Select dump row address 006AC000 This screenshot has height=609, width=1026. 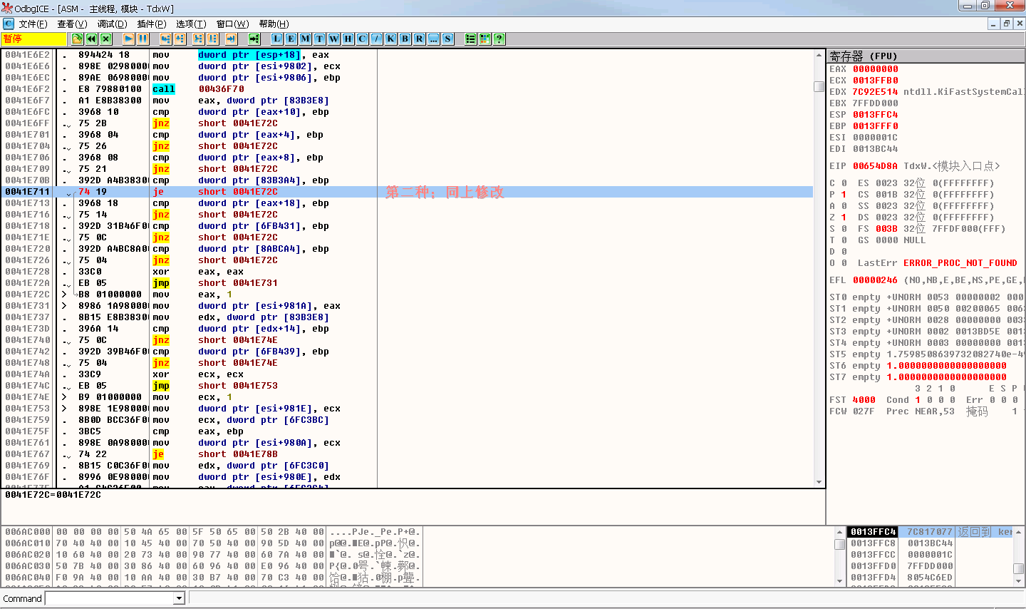pyautogui.click(x=28, y=532)
